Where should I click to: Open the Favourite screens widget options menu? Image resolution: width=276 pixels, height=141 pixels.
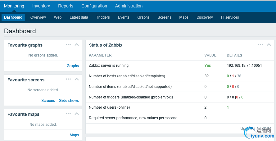coord(68,79)
